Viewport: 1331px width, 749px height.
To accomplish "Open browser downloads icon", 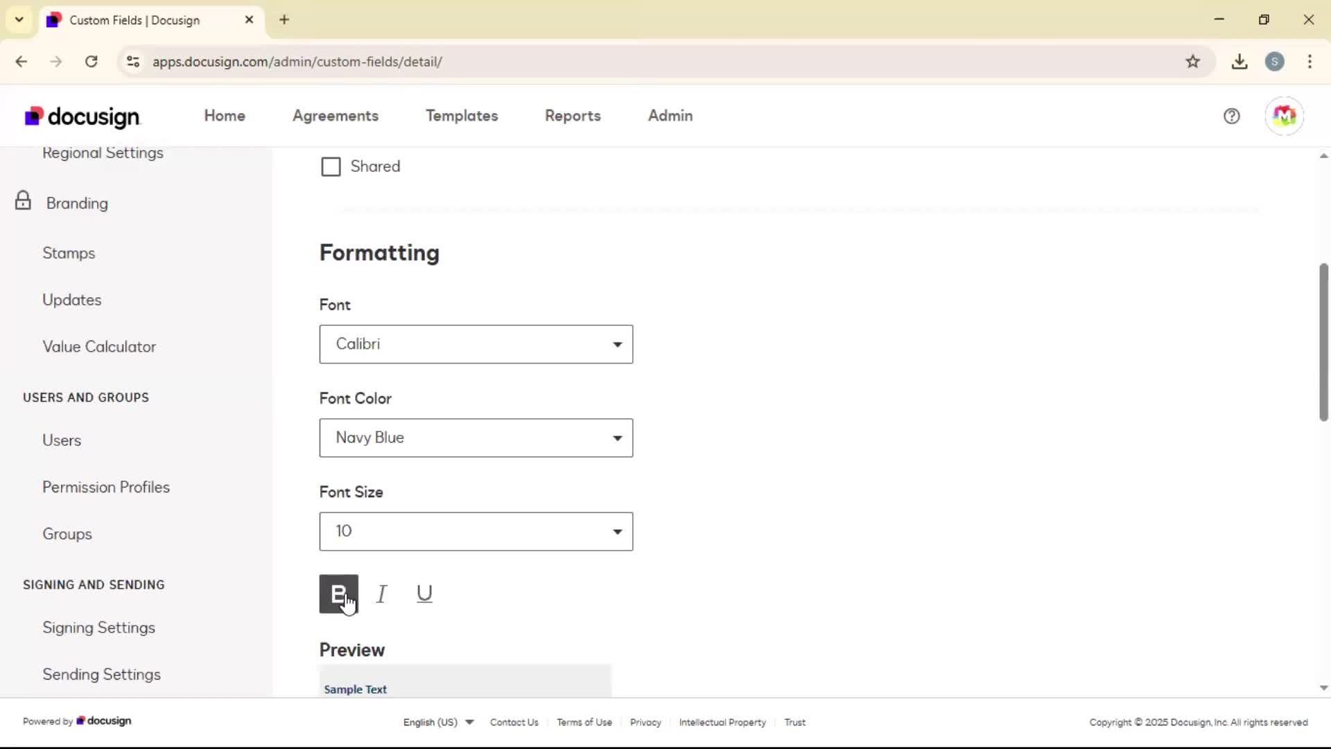I will (x=1239, y=62).
